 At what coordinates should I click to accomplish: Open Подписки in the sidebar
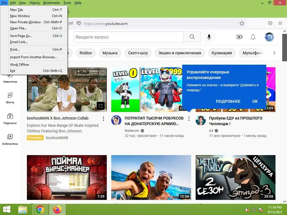(x=10, y=119)
